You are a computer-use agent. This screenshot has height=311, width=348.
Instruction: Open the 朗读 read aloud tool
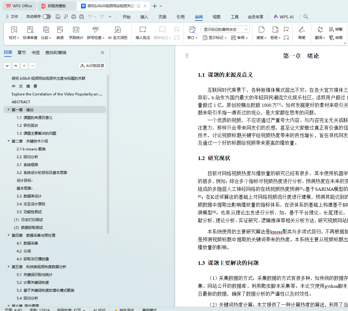60,30
